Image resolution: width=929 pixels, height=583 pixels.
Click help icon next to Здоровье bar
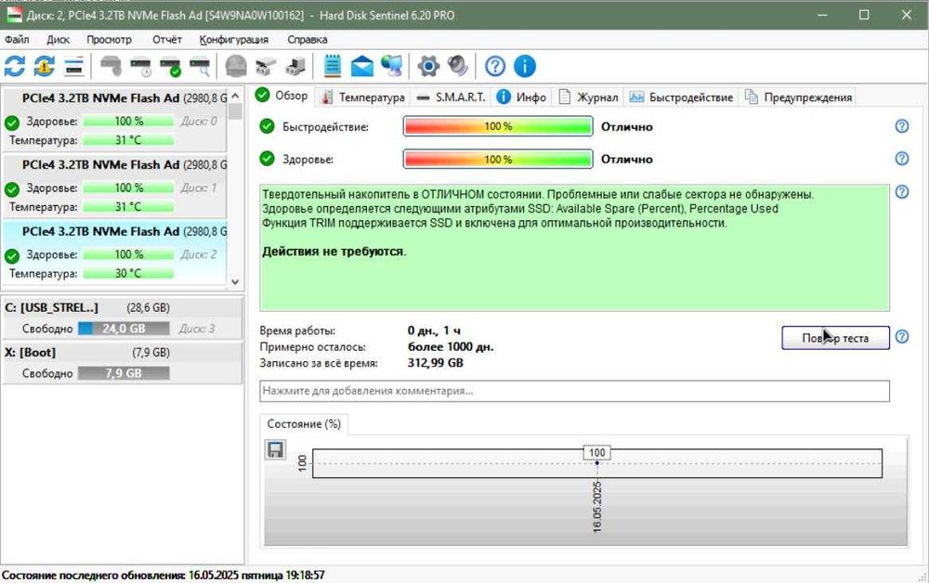902,159
